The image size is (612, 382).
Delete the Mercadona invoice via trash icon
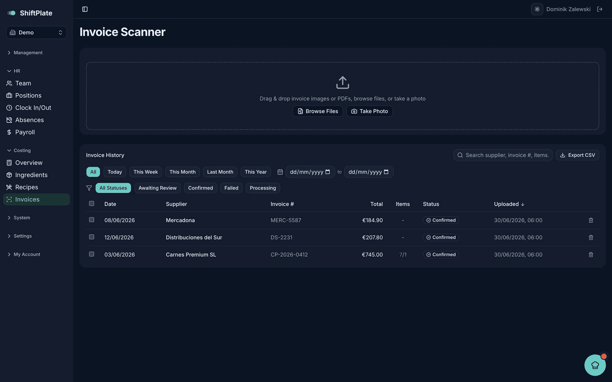tap(591, 220)
